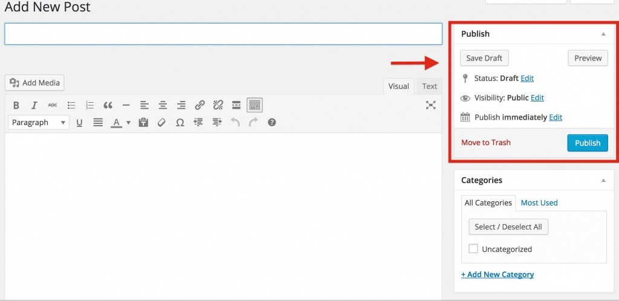The width and height of the screenshot is (619, 301).
Task: Justify the text alignment
Action: [x=98, y=123]
